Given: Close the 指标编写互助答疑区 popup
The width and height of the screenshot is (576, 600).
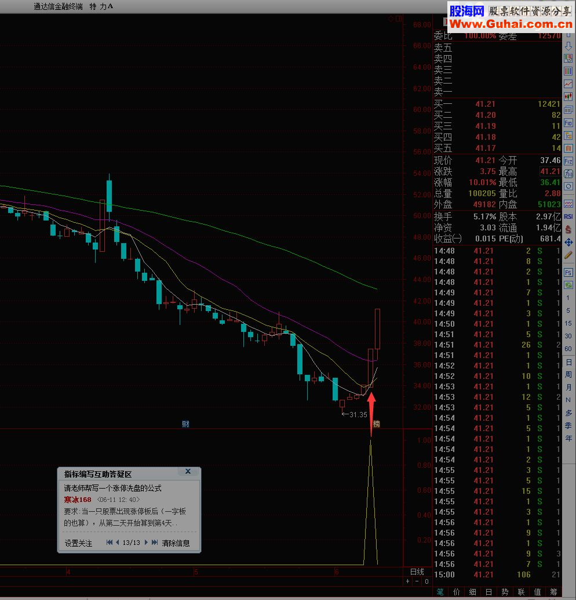Looking at the screenshot, I should pos(188,471).
